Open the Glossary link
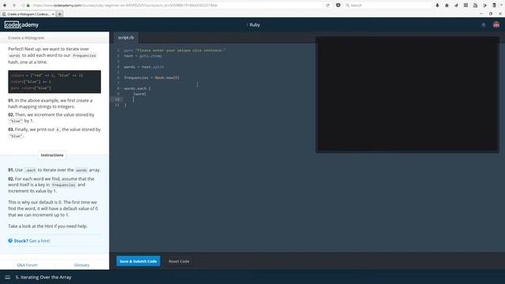 [x=82, y=265]
